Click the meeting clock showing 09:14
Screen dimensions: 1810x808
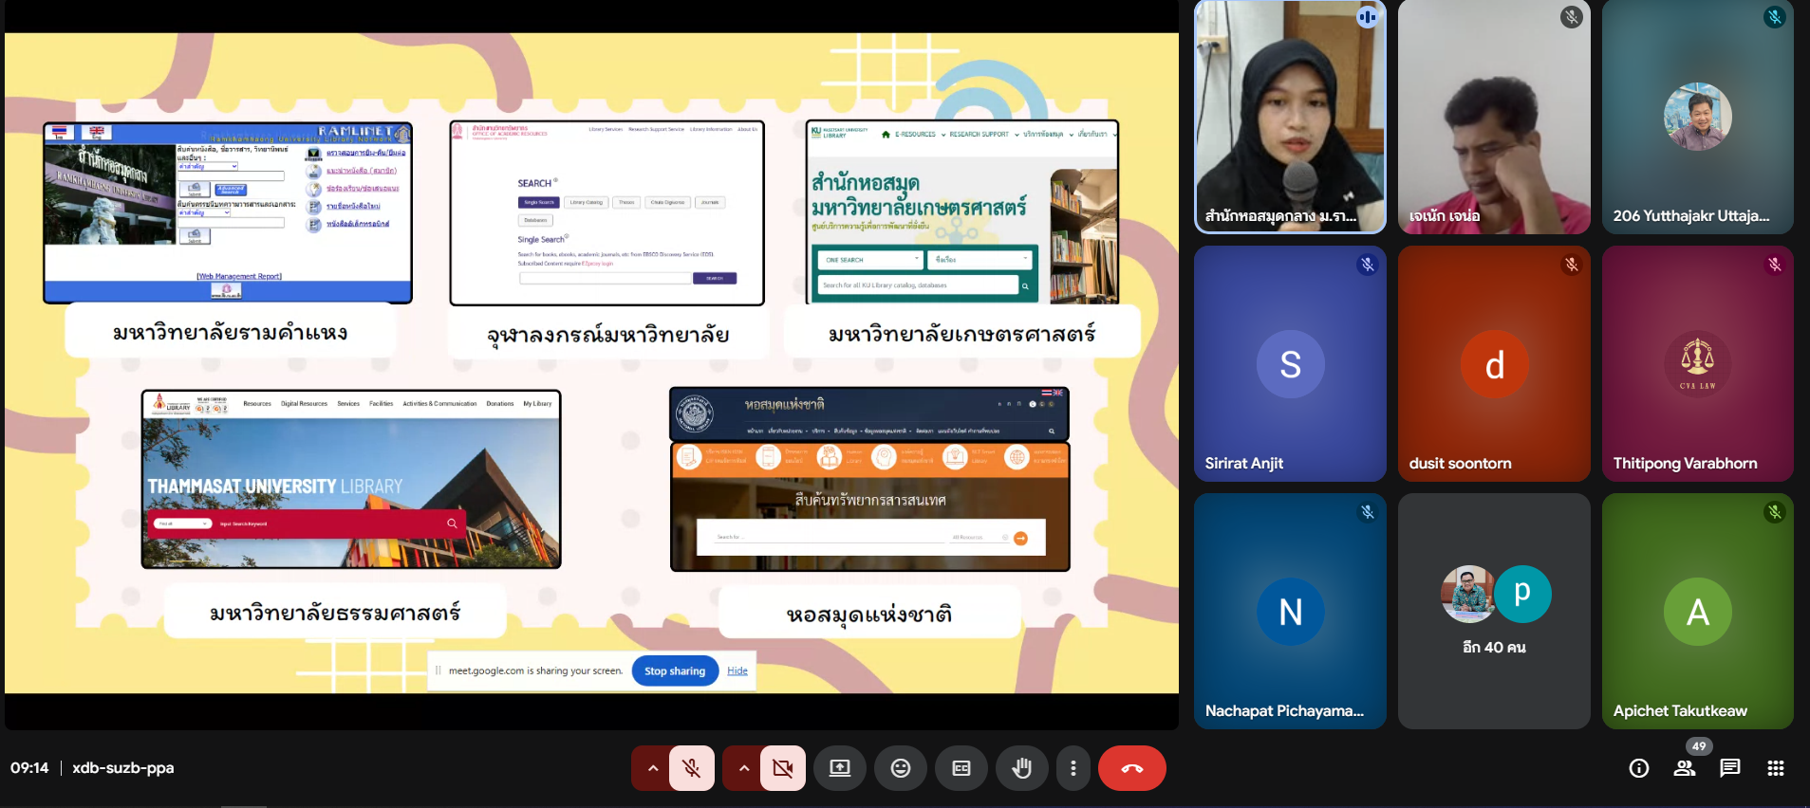pyautogui.click(x=29, y=768)
